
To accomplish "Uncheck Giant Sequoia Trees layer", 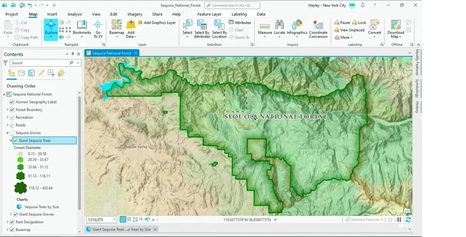I will coord(16,141).
